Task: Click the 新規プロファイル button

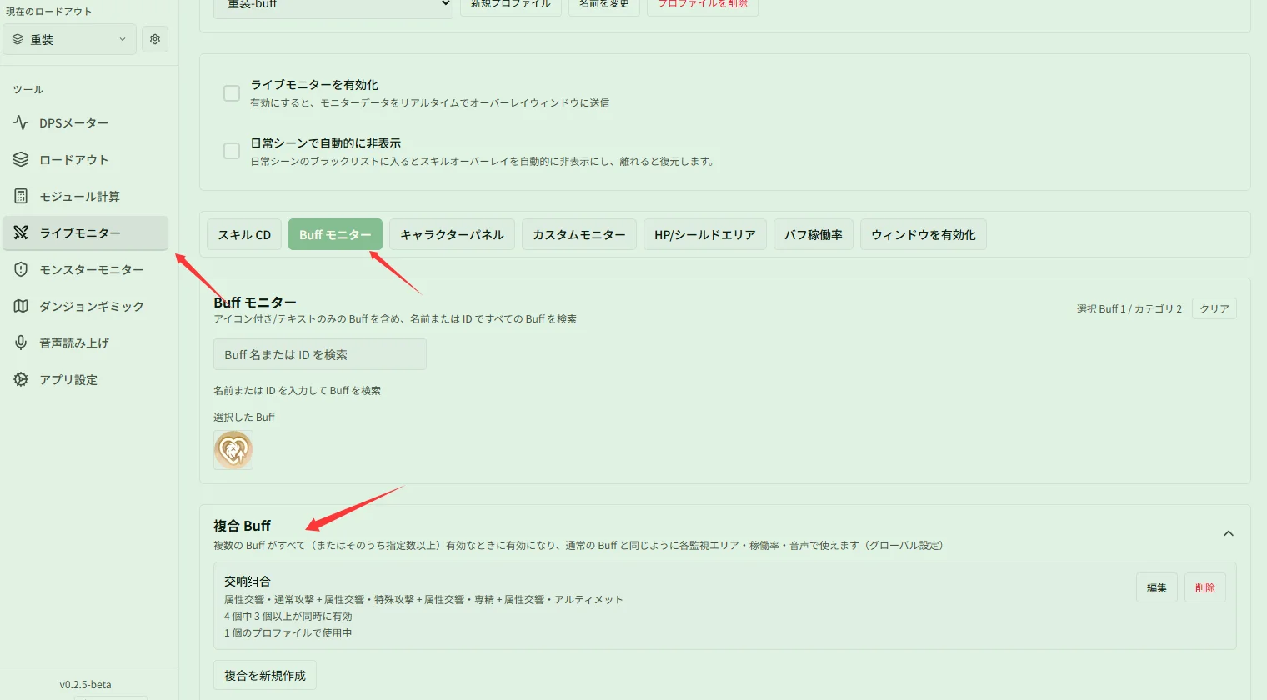Action: point(511,5)
